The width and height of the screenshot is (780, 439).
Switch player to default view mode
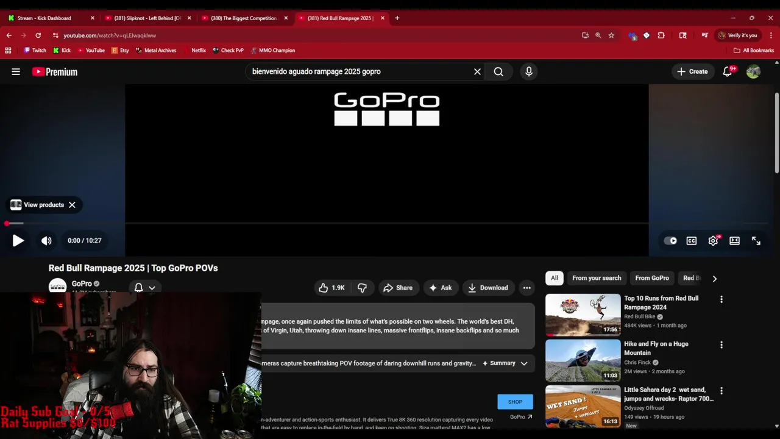point(734,240)
